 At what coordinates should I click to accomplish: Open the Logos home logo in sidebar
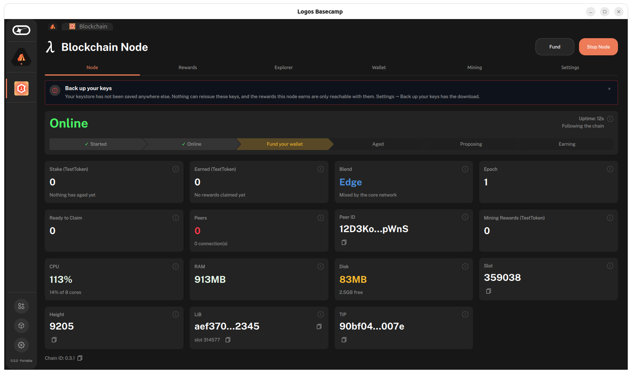21,30
